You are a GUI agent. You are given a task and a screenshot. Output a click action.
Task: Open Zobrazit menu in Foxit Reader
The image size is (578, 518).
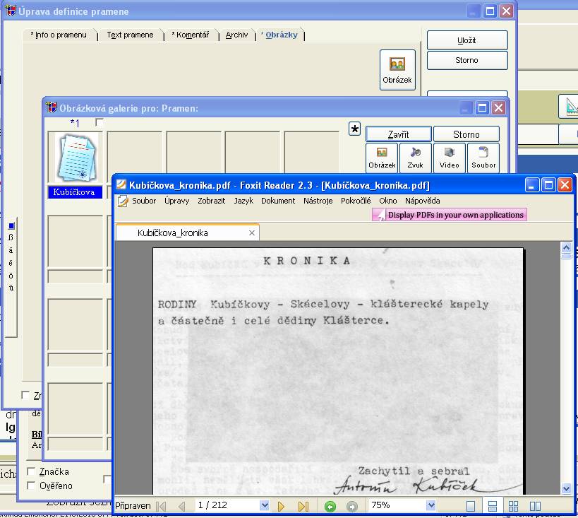[x=211, y=201]
